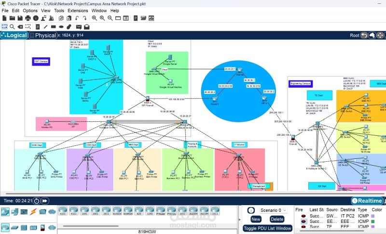Open a file with the folder icon
This screenshot has height=234, width=386.
tap(12, 18)
